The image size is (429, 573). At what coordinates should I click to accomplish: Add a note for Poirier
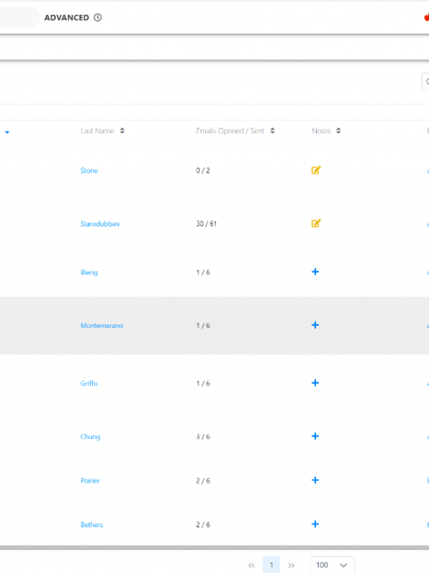tap(315, 481)
